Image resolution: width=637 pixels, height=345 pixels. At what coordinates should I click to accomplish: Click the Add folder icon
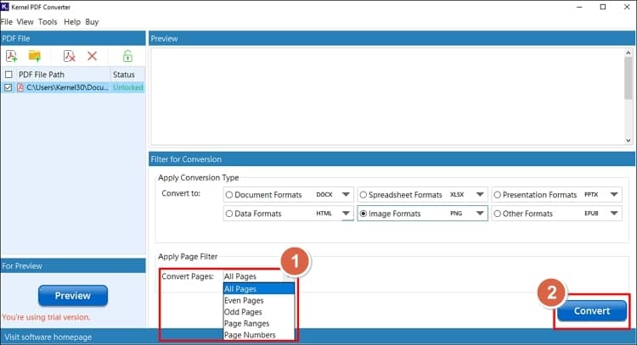coord(35,56)
